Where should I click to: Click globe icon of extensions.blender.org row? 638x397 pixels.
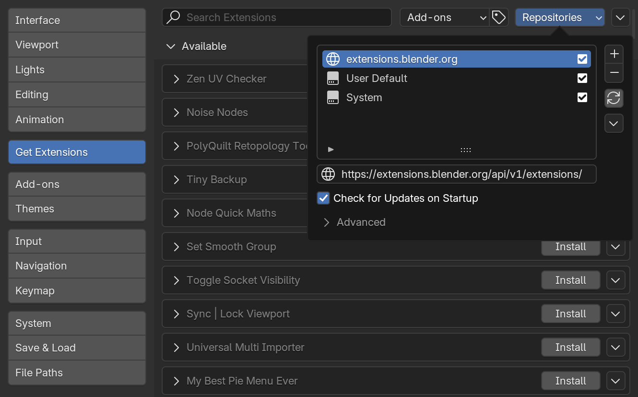click(x=332, y=59)
